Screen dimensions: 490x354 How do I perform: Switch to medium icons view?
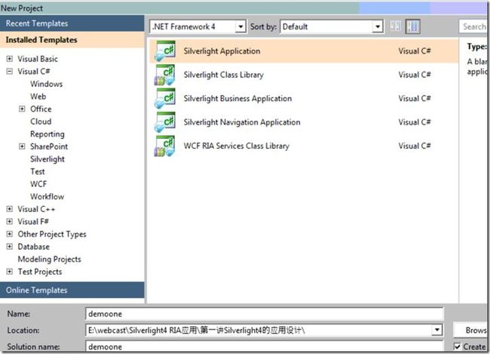coord(413,26)
